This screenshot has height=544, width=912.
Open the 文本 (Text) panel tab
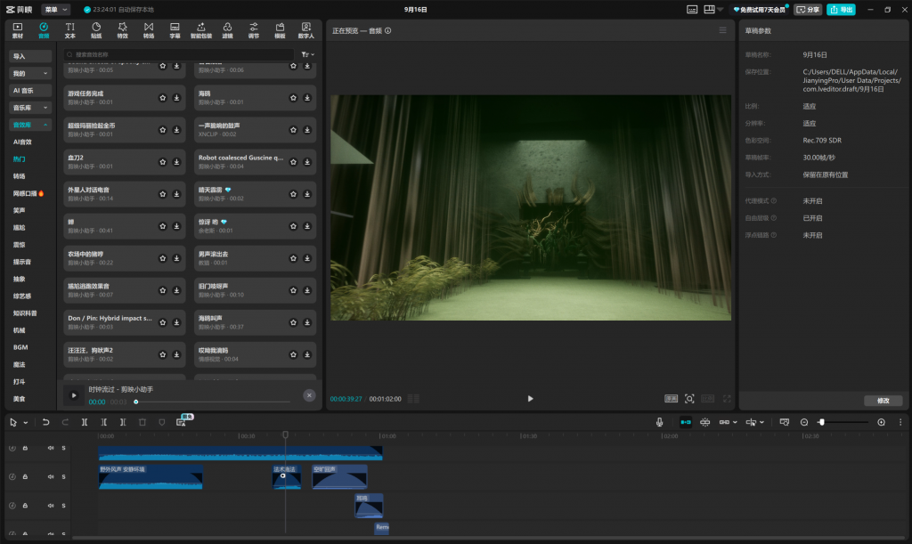tap(70, 30)
